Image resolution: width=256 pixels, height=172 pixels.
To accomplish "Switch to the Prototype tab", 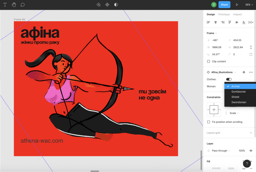I will tap(224, 15).
